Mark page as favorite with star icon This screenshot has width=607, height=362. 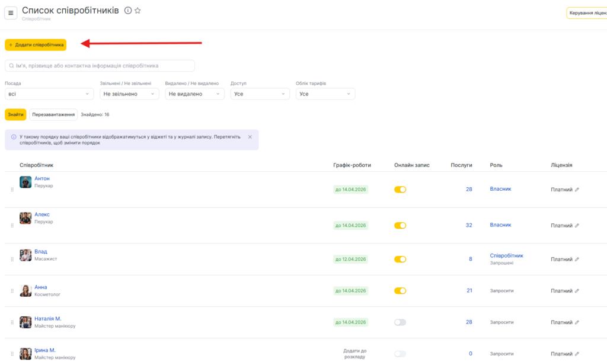coord(138,11)
